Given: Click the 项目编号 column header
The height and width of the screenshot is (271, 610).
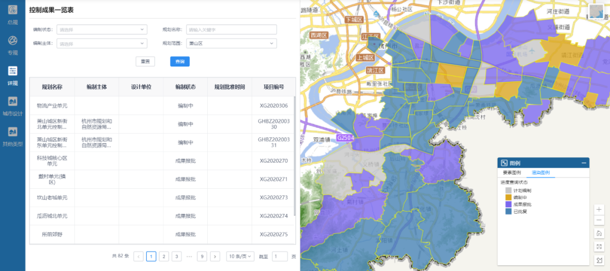Looking at the screenshot, I should pos(273,87).
